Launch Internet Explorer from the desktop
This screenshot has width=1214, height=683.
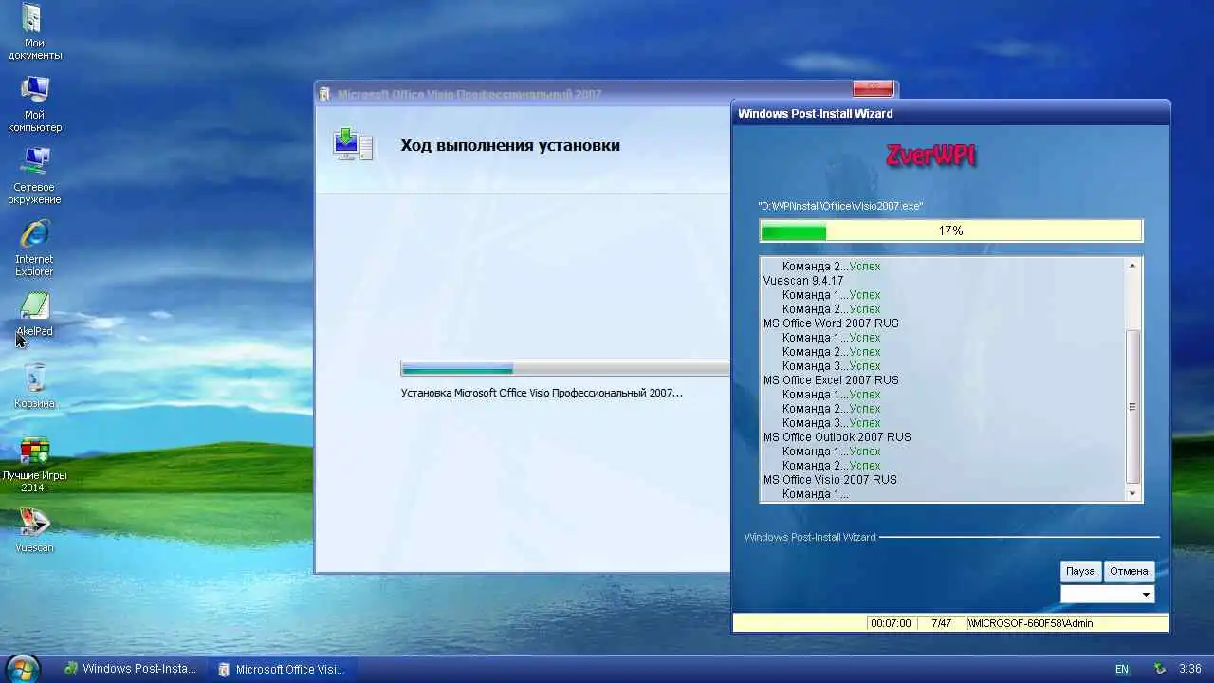pos(34,249)
